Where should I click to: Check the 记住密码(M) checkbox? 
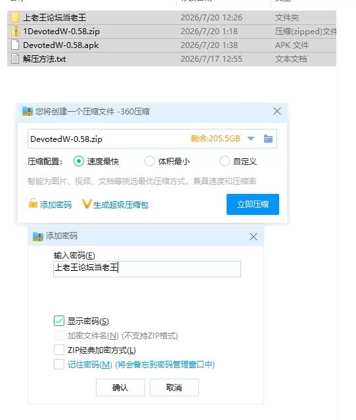click(x=59, y=364)
